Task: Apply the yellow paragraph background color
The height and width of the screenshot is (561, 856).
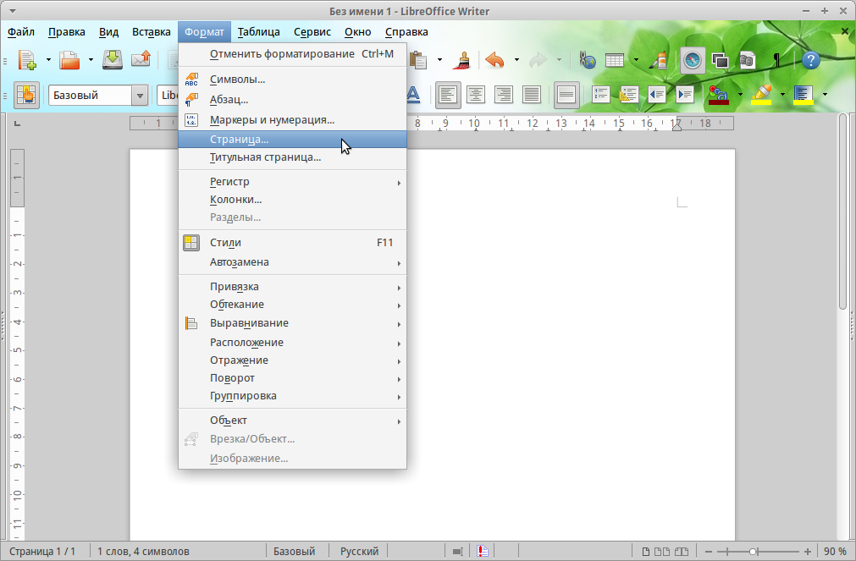Action: tap(803, 95)
